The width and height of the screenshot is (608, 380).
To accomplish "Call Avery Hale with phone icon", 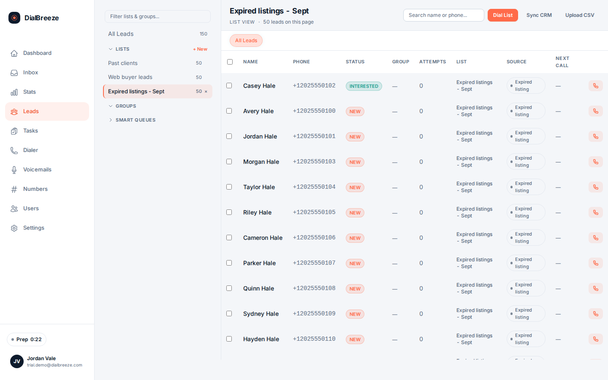I will coord(595,111).
